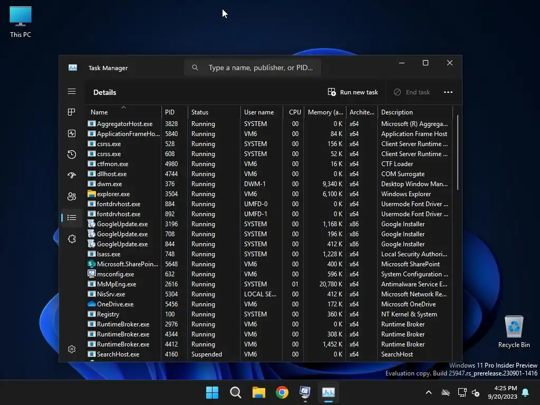
Task: Sort by User name column header
Action: (262, 112)
